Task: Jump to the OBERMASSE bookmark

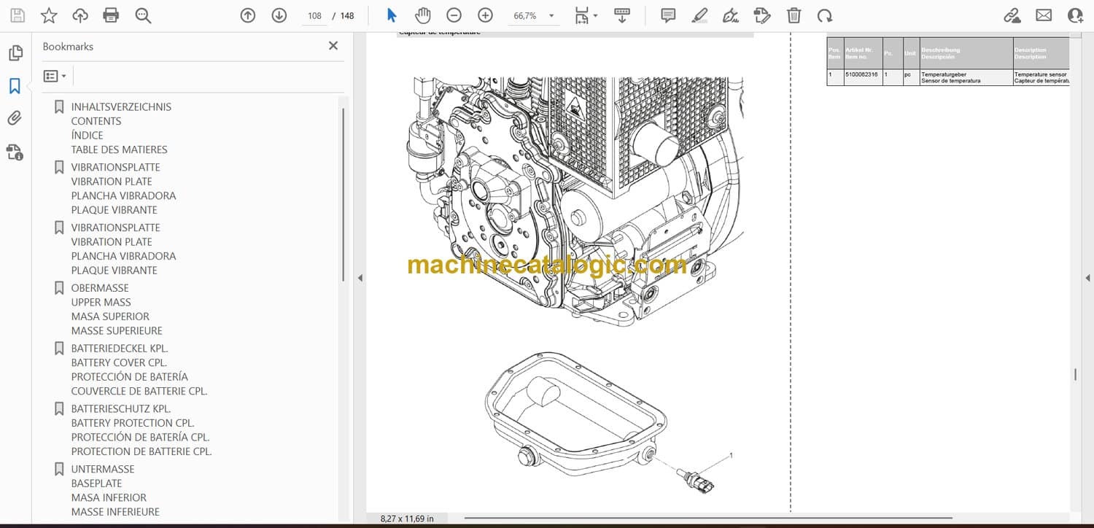Action: tap(100, 288)
